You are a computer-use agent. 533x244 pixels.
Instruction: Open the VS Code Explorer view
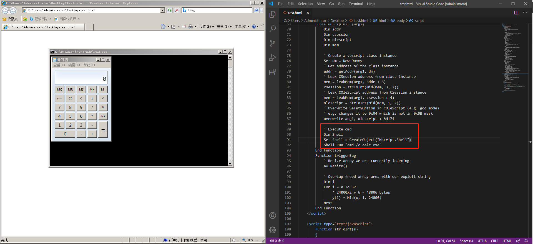point(273,14)
